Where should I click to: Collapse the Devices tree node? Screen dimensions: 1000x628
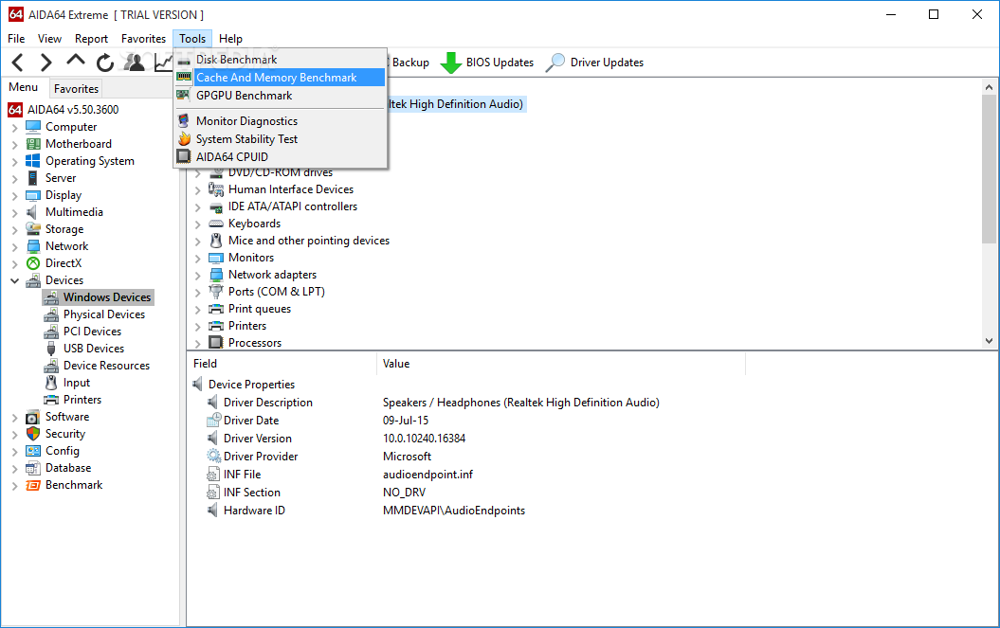click(14, 280)
